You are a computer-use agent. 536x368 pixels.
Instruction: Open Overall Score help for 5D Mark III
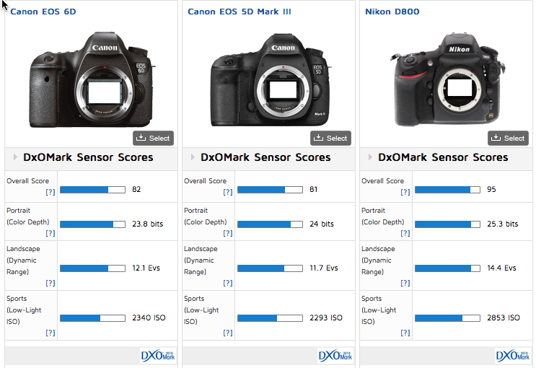click(228, 192)
